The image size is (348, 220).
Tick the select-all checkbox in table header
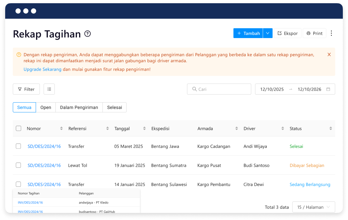[18, 128]
